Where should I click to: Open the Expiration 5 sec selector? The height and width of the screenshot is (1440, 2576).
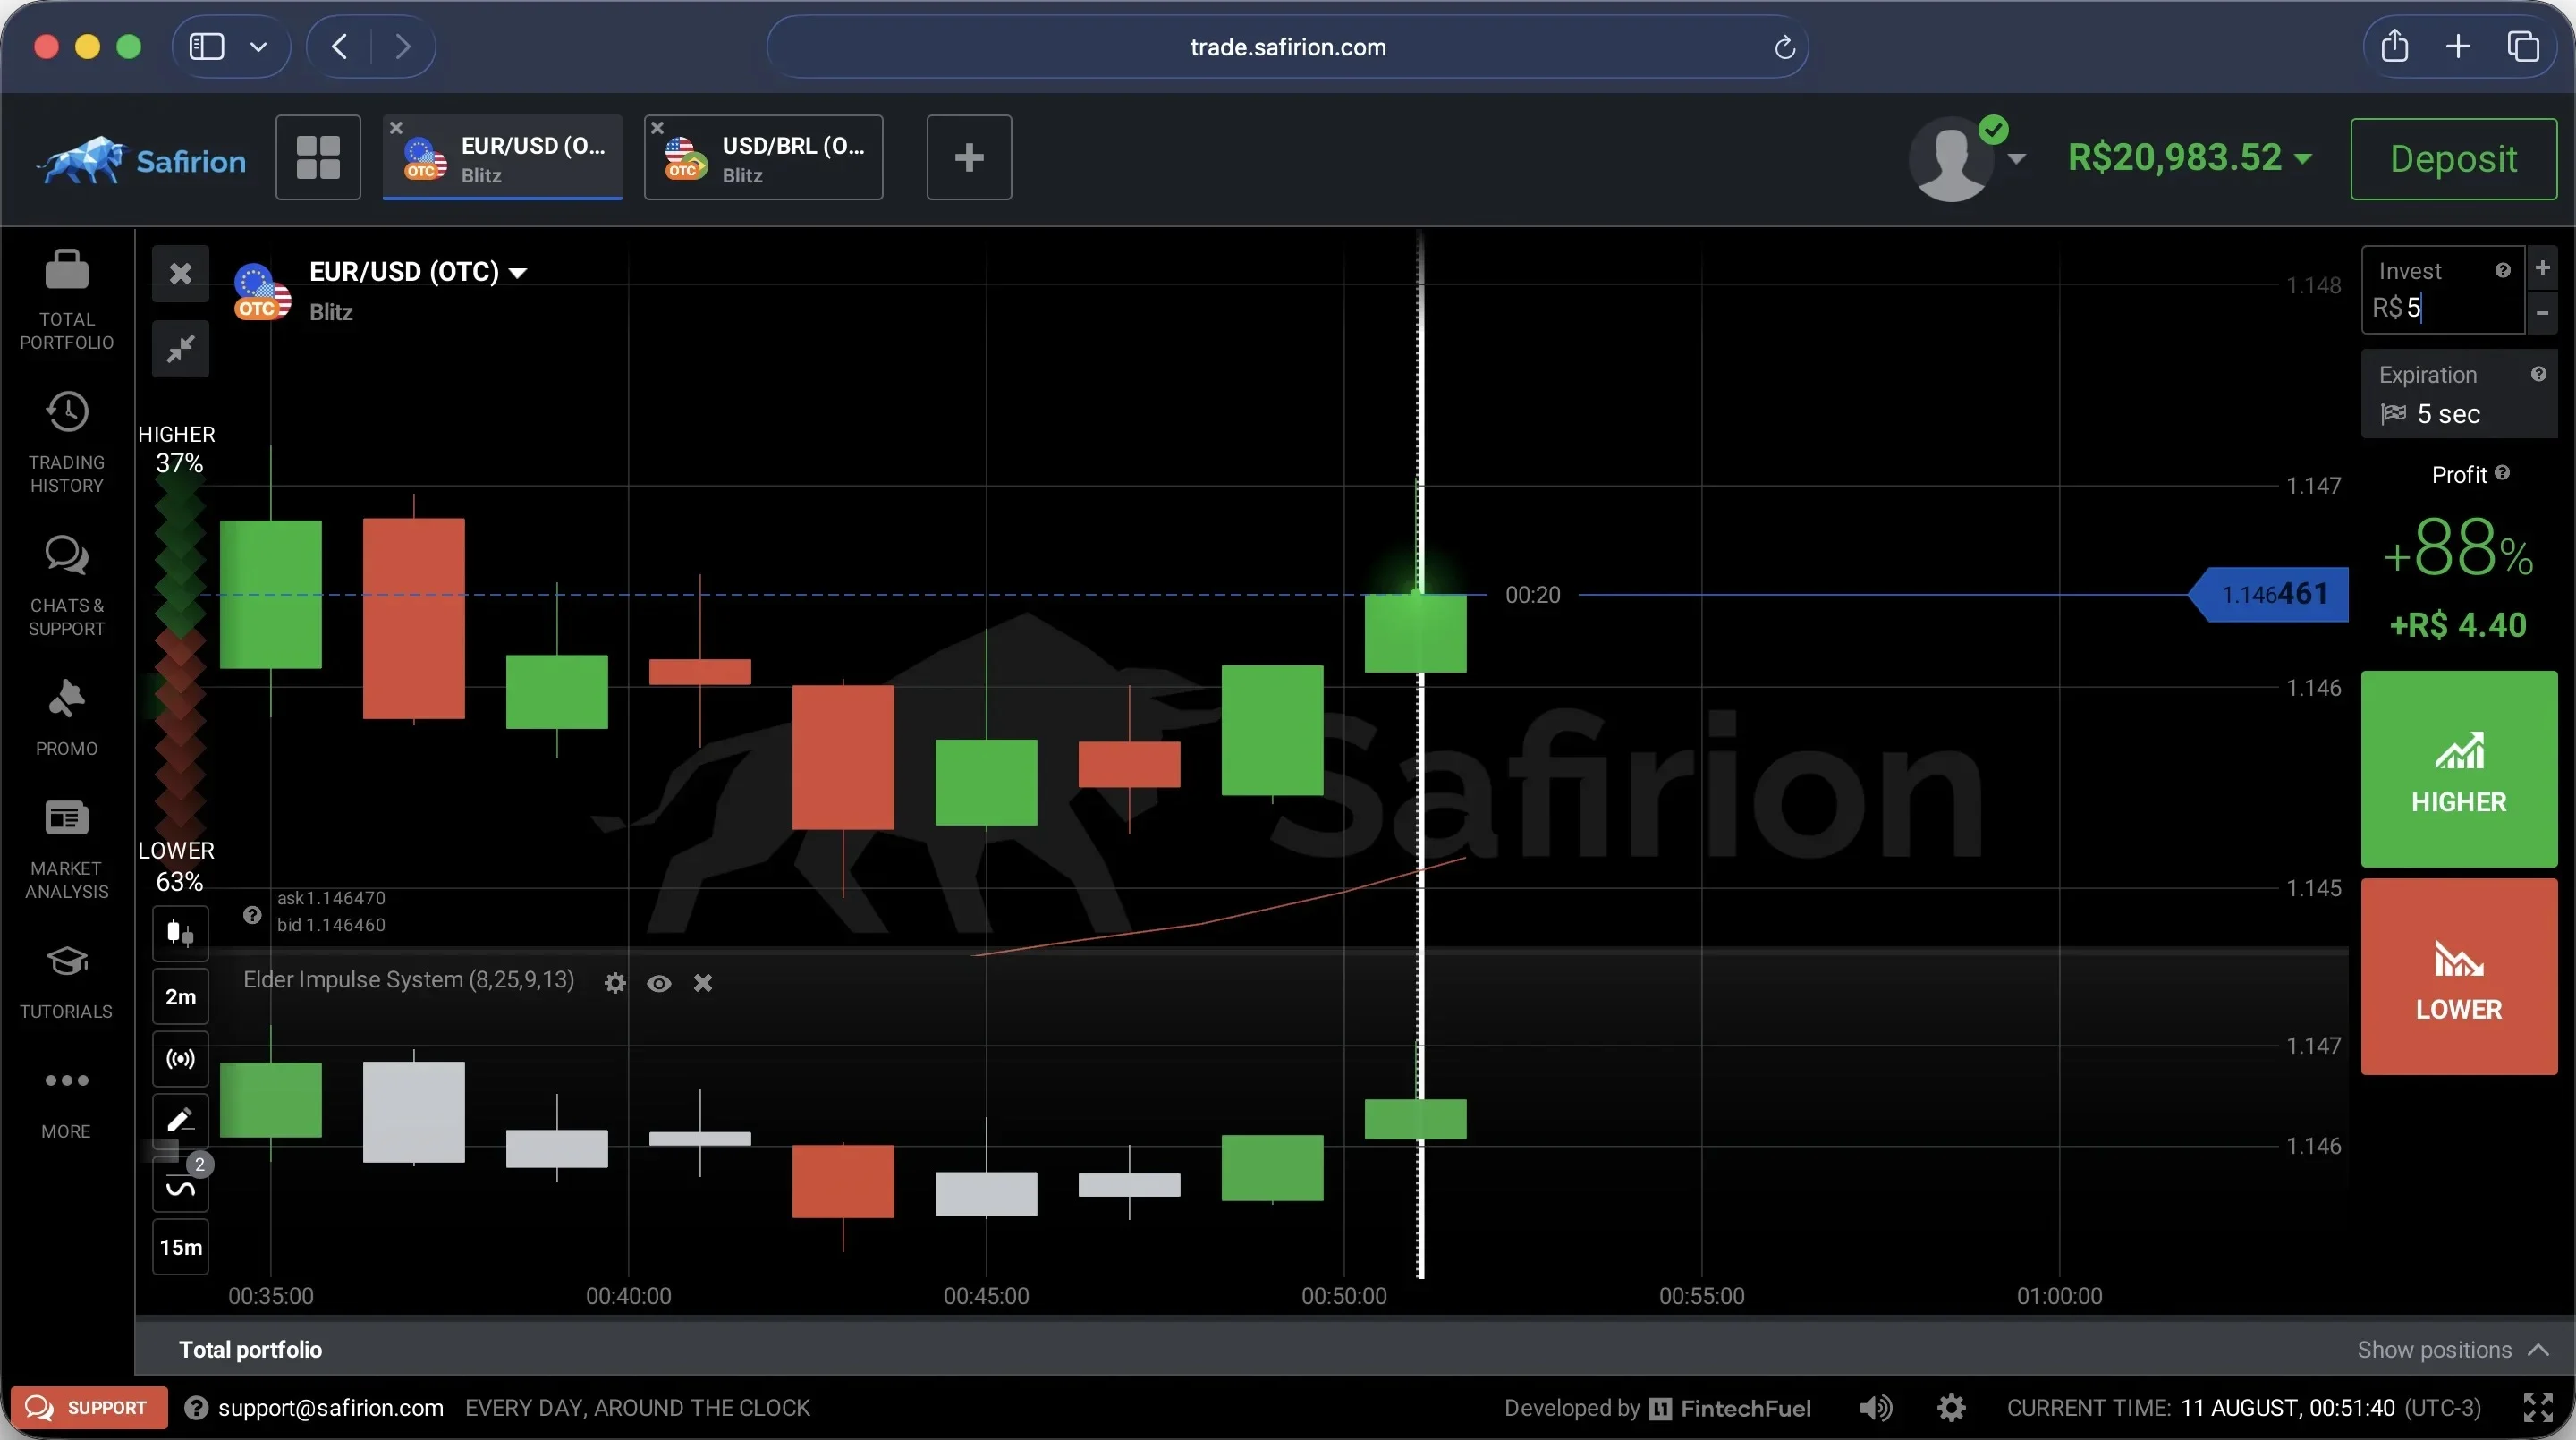coord(2458,394)
